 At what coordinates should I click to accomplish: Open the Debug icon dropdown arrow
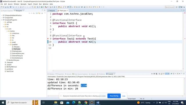click(x=40, y=7)
